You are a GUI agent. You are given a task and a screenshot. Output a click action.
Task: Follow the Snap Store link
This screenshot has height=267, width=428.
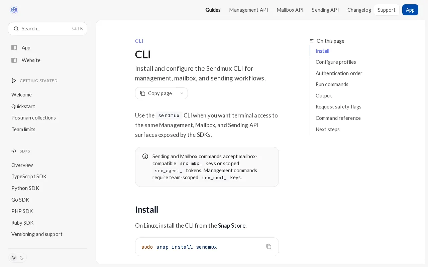[232, 226]
